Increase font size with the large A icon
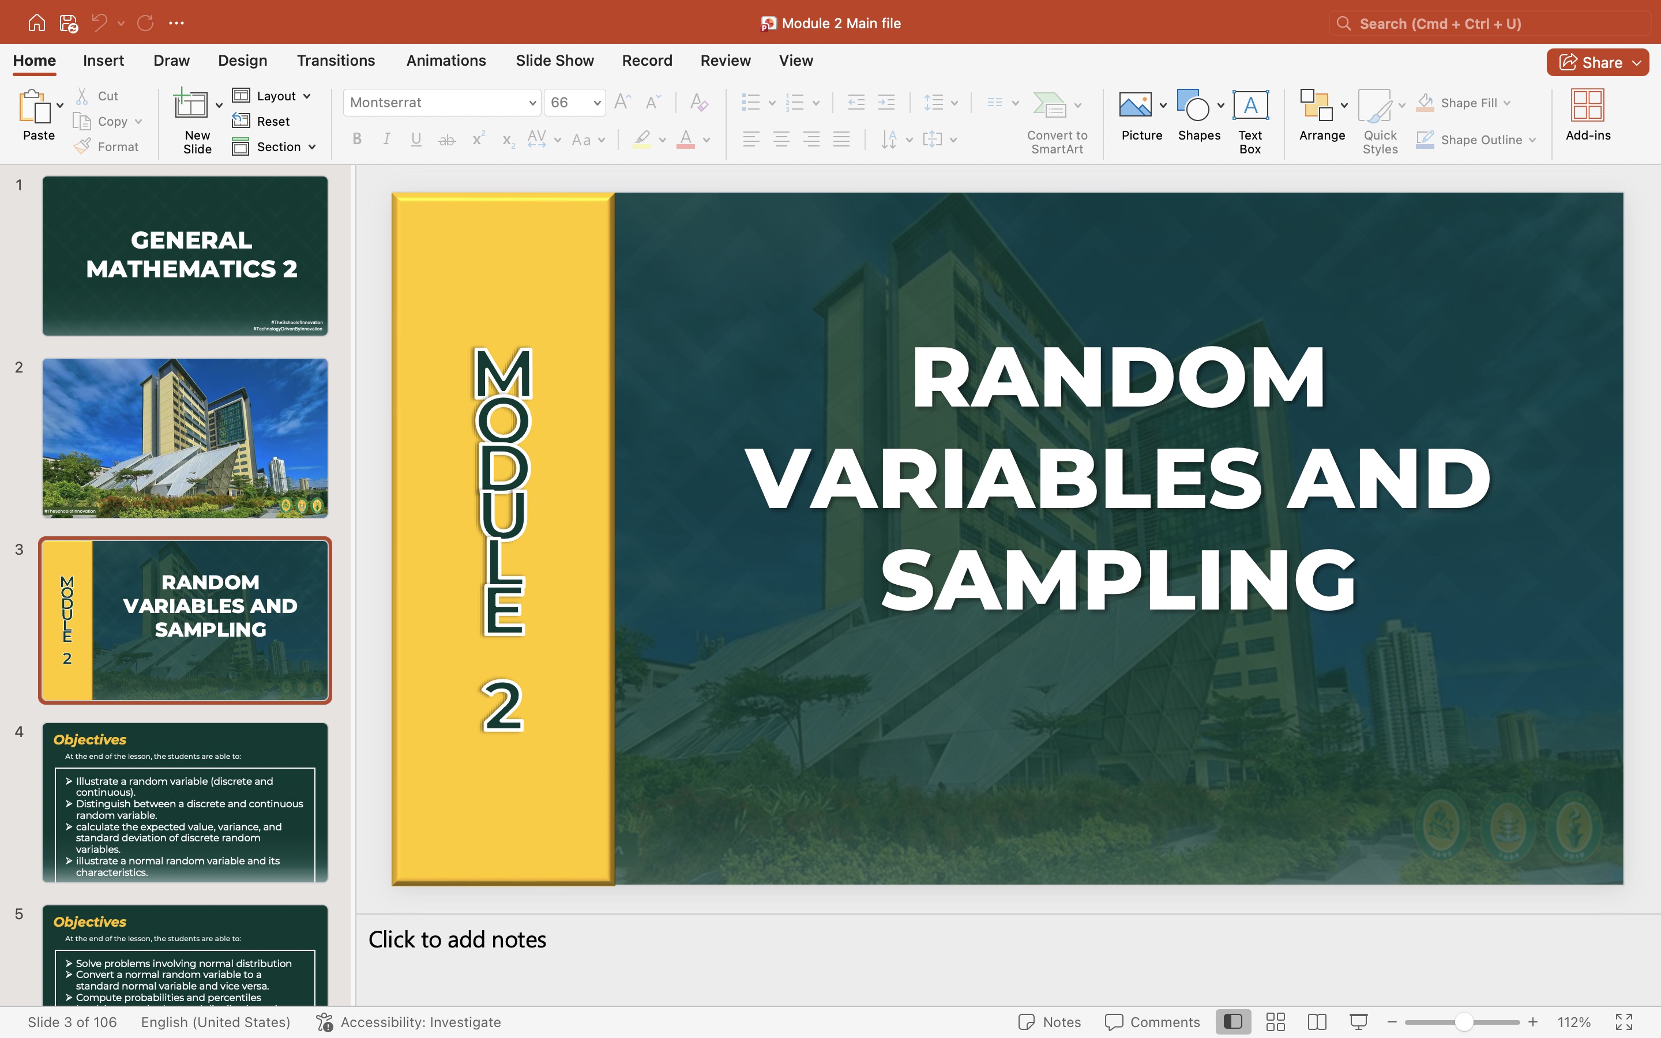 pyautogui.click(x=622, y=102)
